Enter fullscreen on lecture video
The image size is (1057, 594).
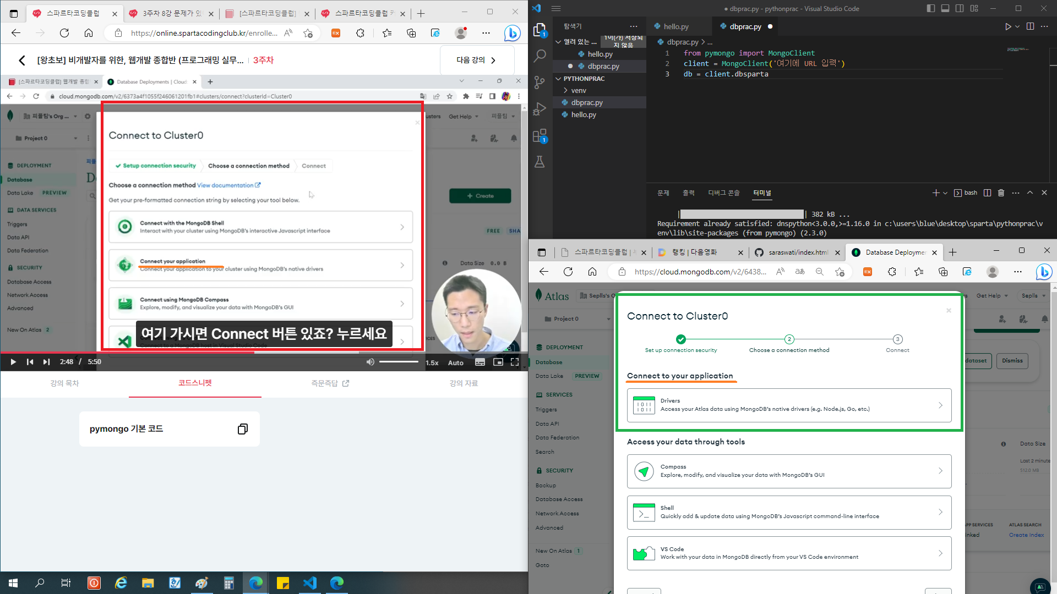pyautogui.click(x=515, y=362)
